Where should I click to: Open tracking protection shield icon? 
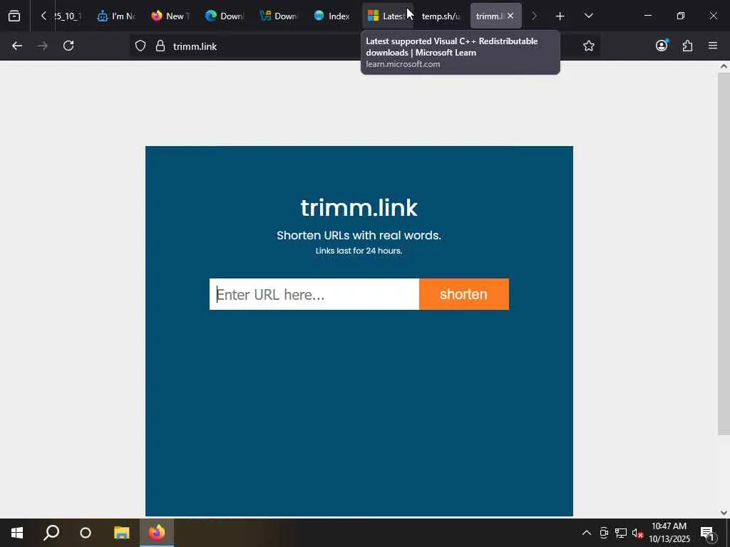tap(140, 46)
